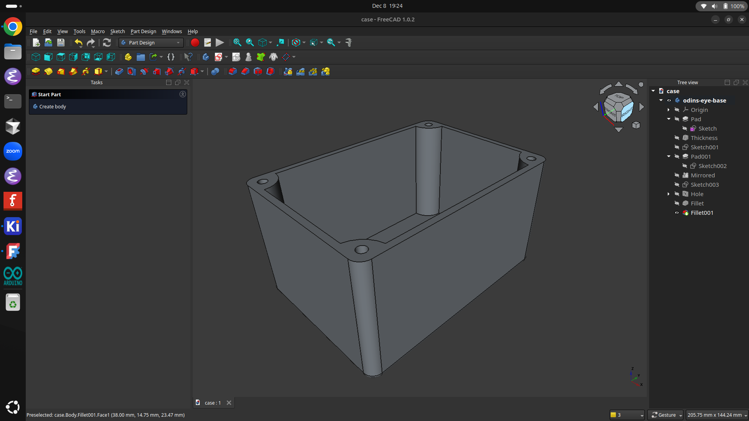The image size is (749, 421).
Task: Toggle odins-eye-base visibility eye
Action: (x=669, y=100)
